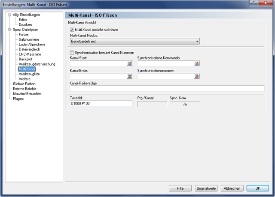Open the Multi-Kanal Modus dropdown

134,41
